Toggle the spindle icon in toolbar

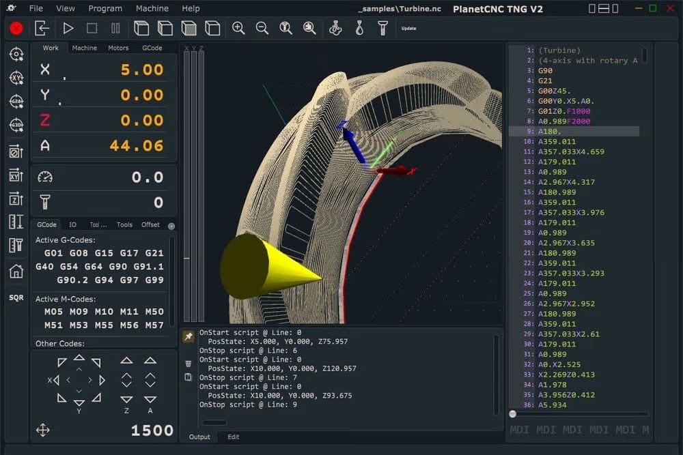point(383,28)
